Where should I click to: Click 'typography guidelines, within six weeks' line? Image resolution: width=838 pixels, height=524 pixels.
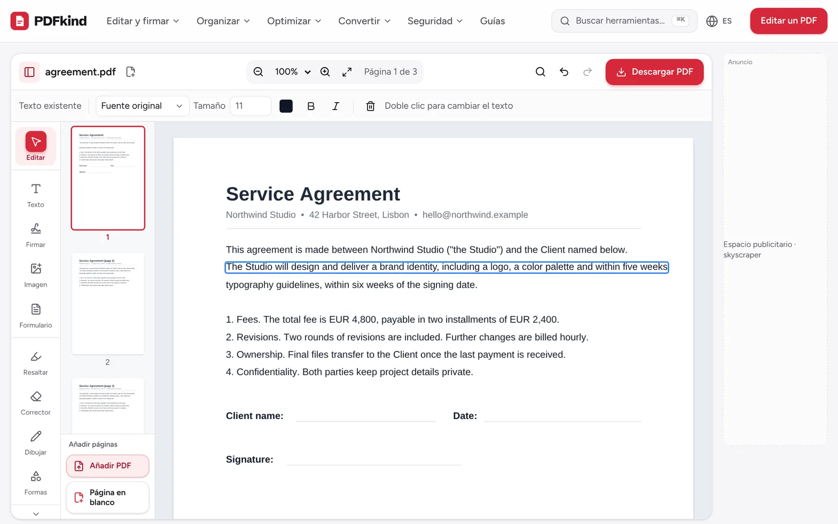point(351,285)
